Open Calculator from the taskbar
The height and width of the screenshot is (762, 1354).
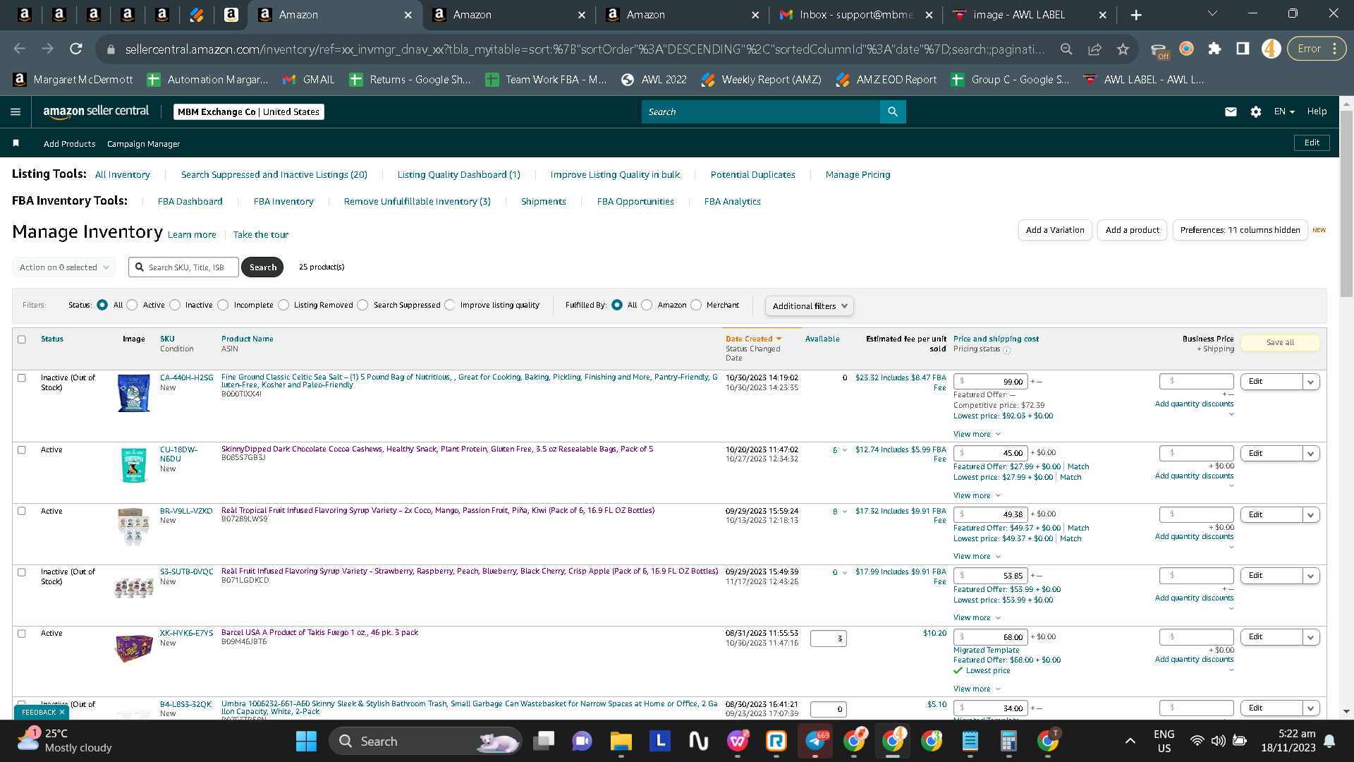pyautogui.click(x=1008, y=741)
